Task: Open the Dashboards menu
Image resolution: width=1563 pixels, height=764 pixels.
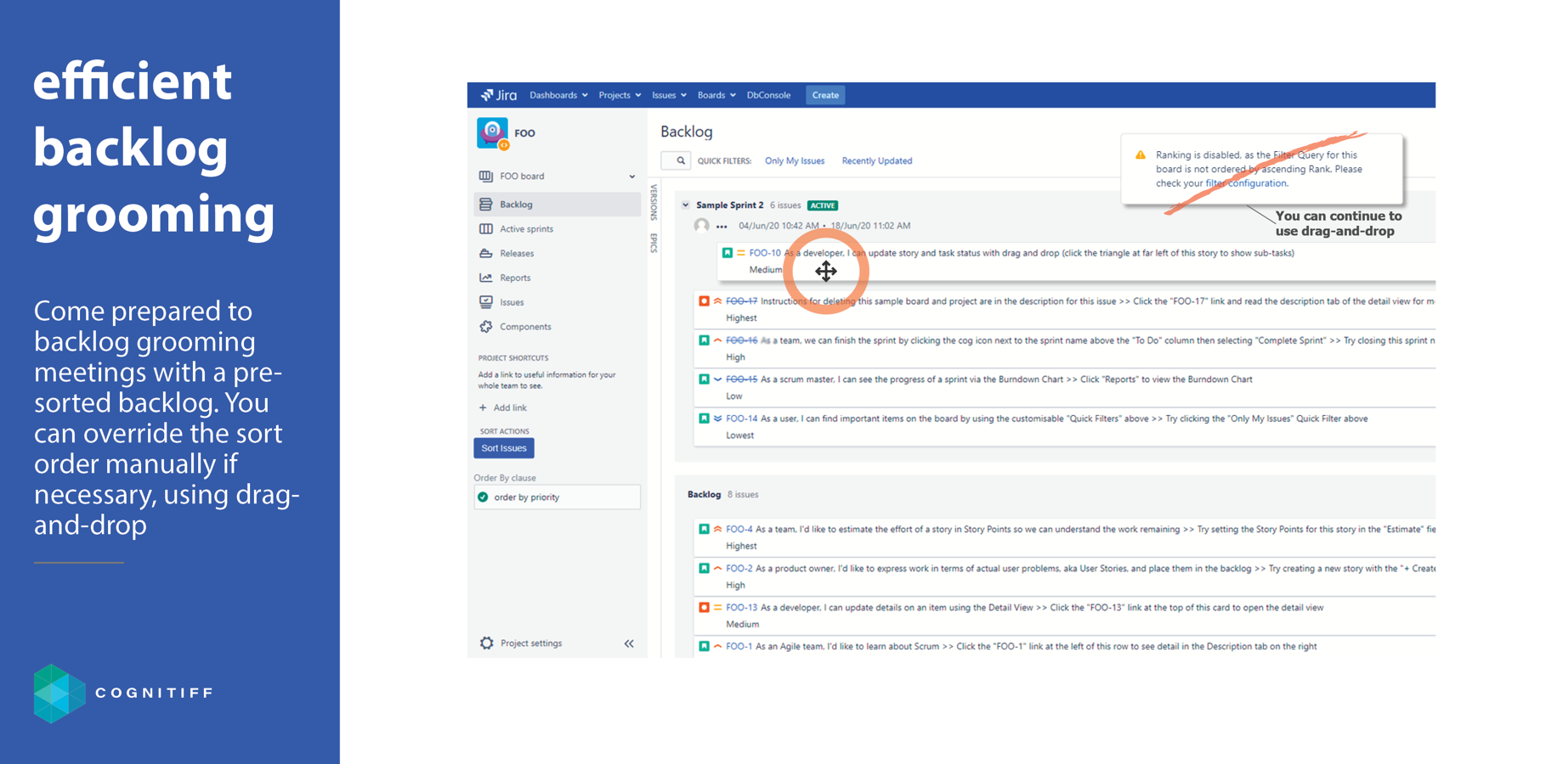Action: 558,95
